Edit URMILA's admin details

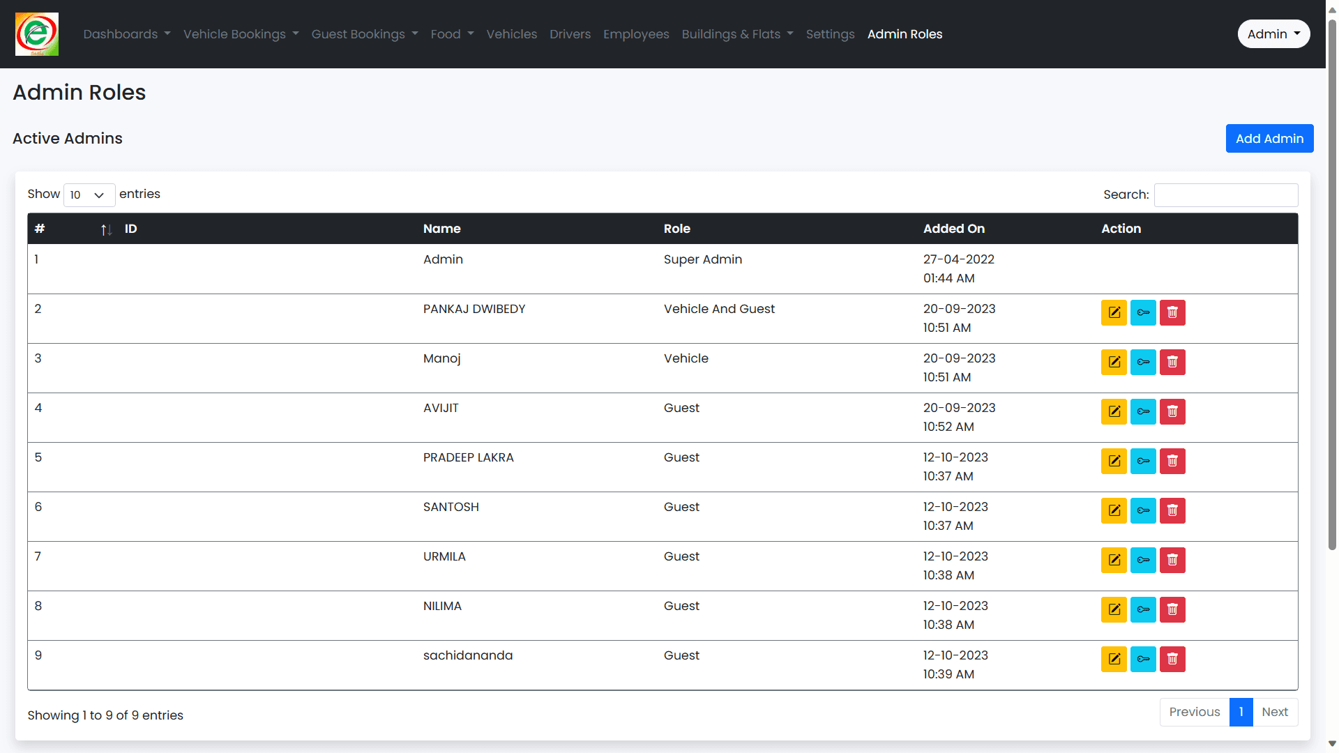(1113, 560)
